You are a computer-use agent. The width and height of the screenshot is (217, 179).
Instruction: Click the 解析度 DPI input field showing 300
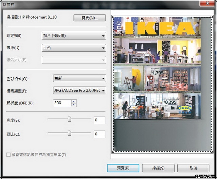[62, 103]
